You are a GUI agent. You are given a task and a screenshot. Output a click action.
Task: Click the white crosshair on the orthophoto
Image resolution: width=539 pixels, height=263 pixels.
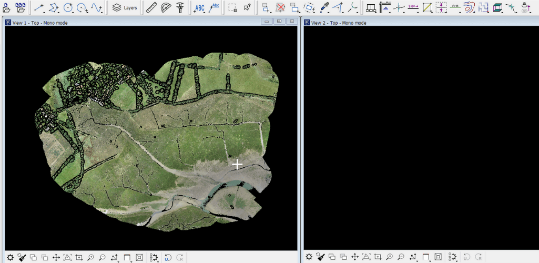(x=237, y=165)
